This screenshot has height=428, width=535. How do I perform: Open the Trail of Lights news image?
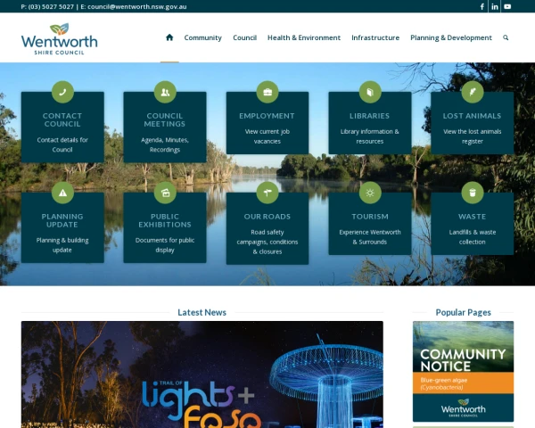202,374
